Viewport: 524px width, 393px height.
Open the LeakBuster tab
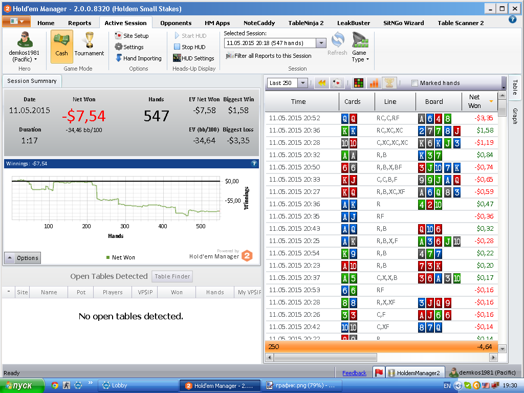pos(354,23)
